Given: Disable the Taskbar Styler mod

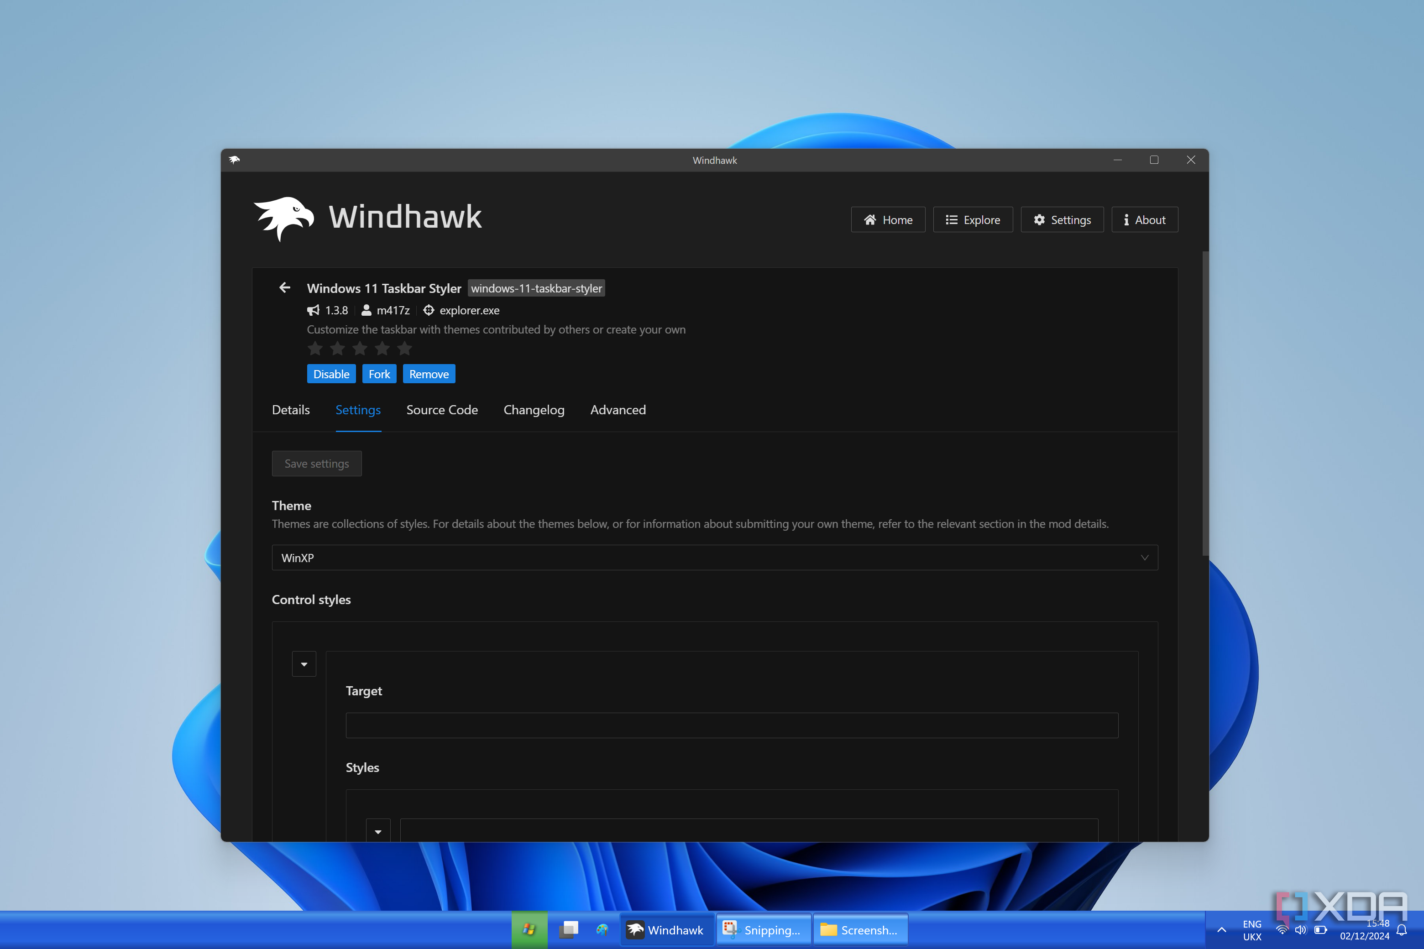Looking at the screenshot, I should point(331,374).
